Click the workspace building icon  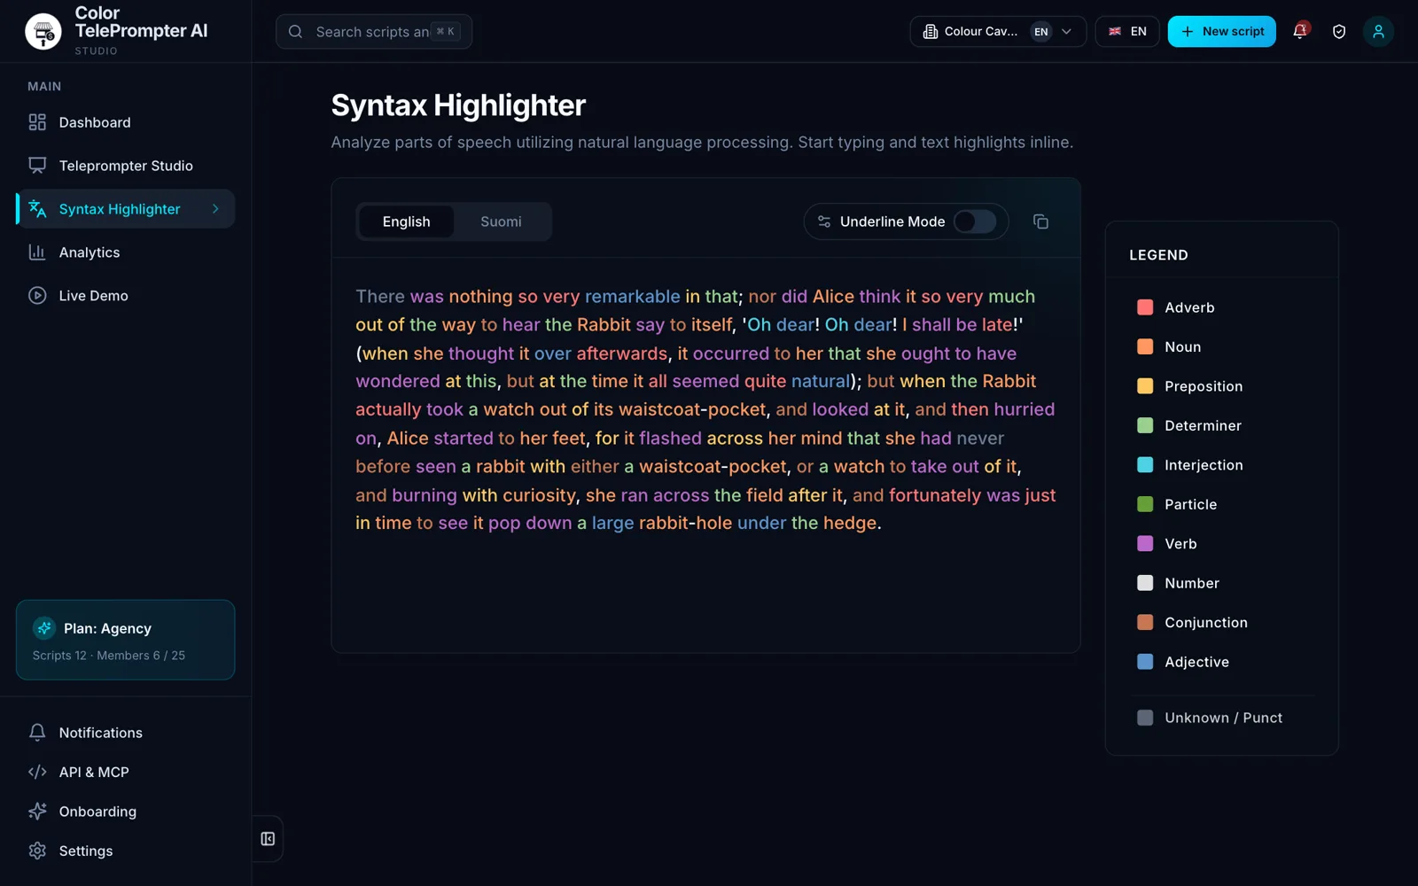coord(931,32)
